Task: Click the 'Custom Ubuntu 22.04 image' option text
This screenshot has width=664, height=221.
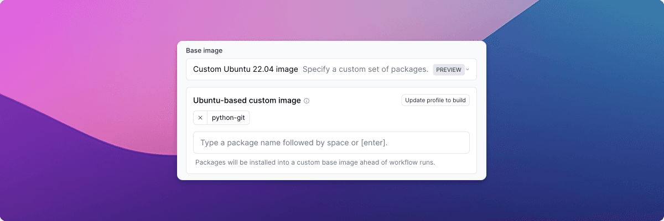Action: coord(246,70)
